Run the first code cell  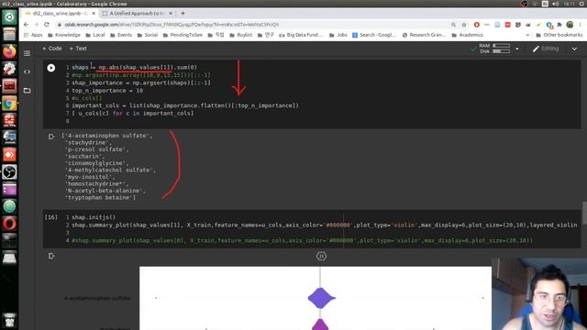tap(51, 68)
